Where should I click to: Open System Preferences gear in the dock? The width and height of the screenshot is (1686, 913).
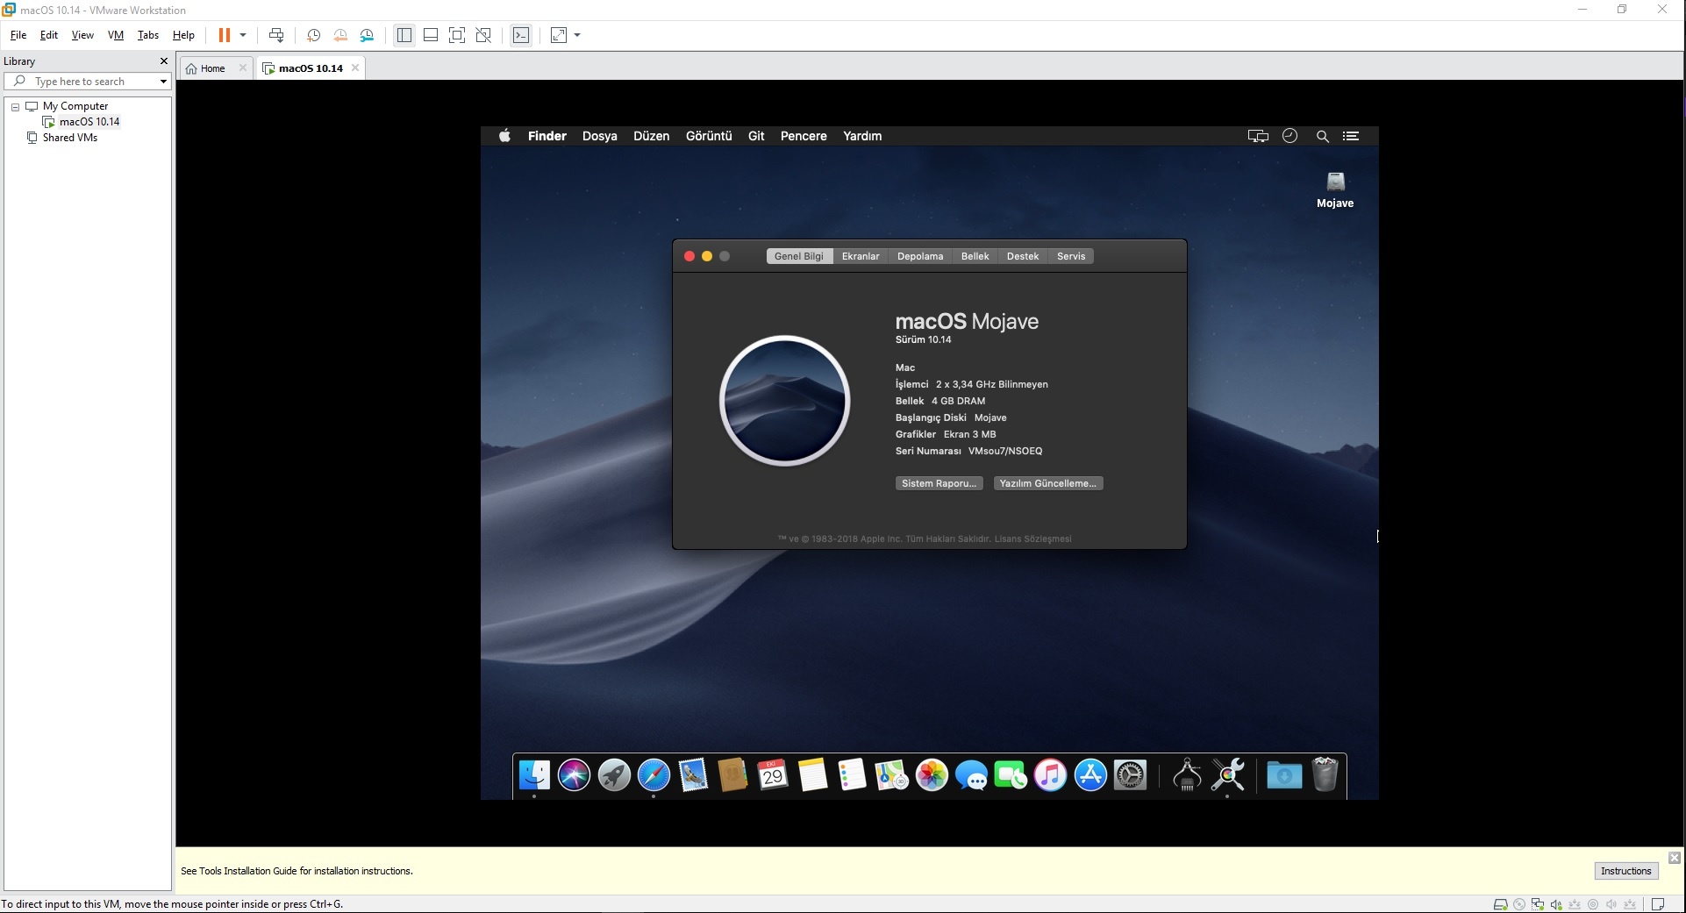coord(1130,775)
